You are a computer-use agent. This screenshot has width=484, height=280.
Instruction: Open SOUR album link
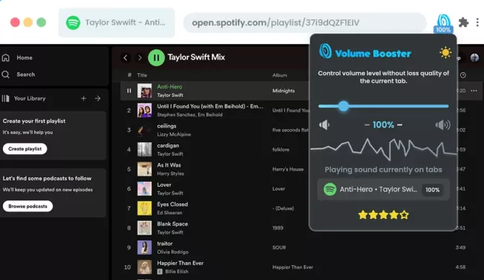pos(279,247)
